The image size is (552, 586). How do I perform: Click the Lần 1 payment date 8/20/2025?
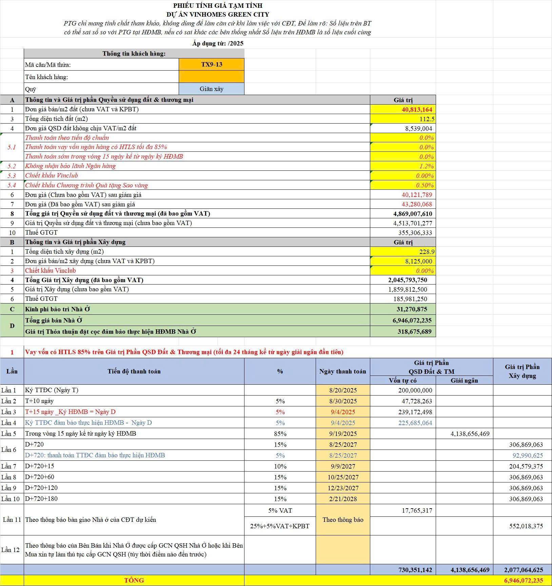pos(343,390)
